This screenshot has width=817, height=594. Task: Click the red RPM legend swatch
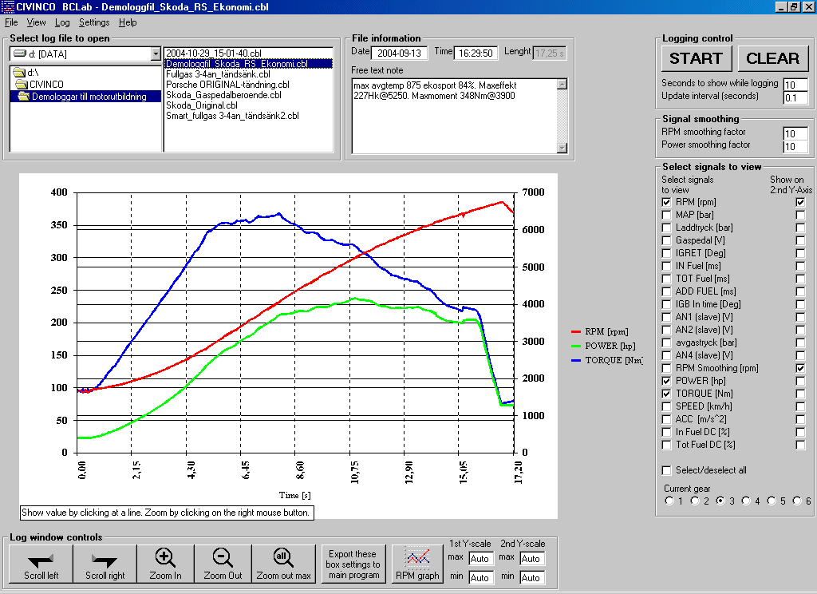(576, 331)
